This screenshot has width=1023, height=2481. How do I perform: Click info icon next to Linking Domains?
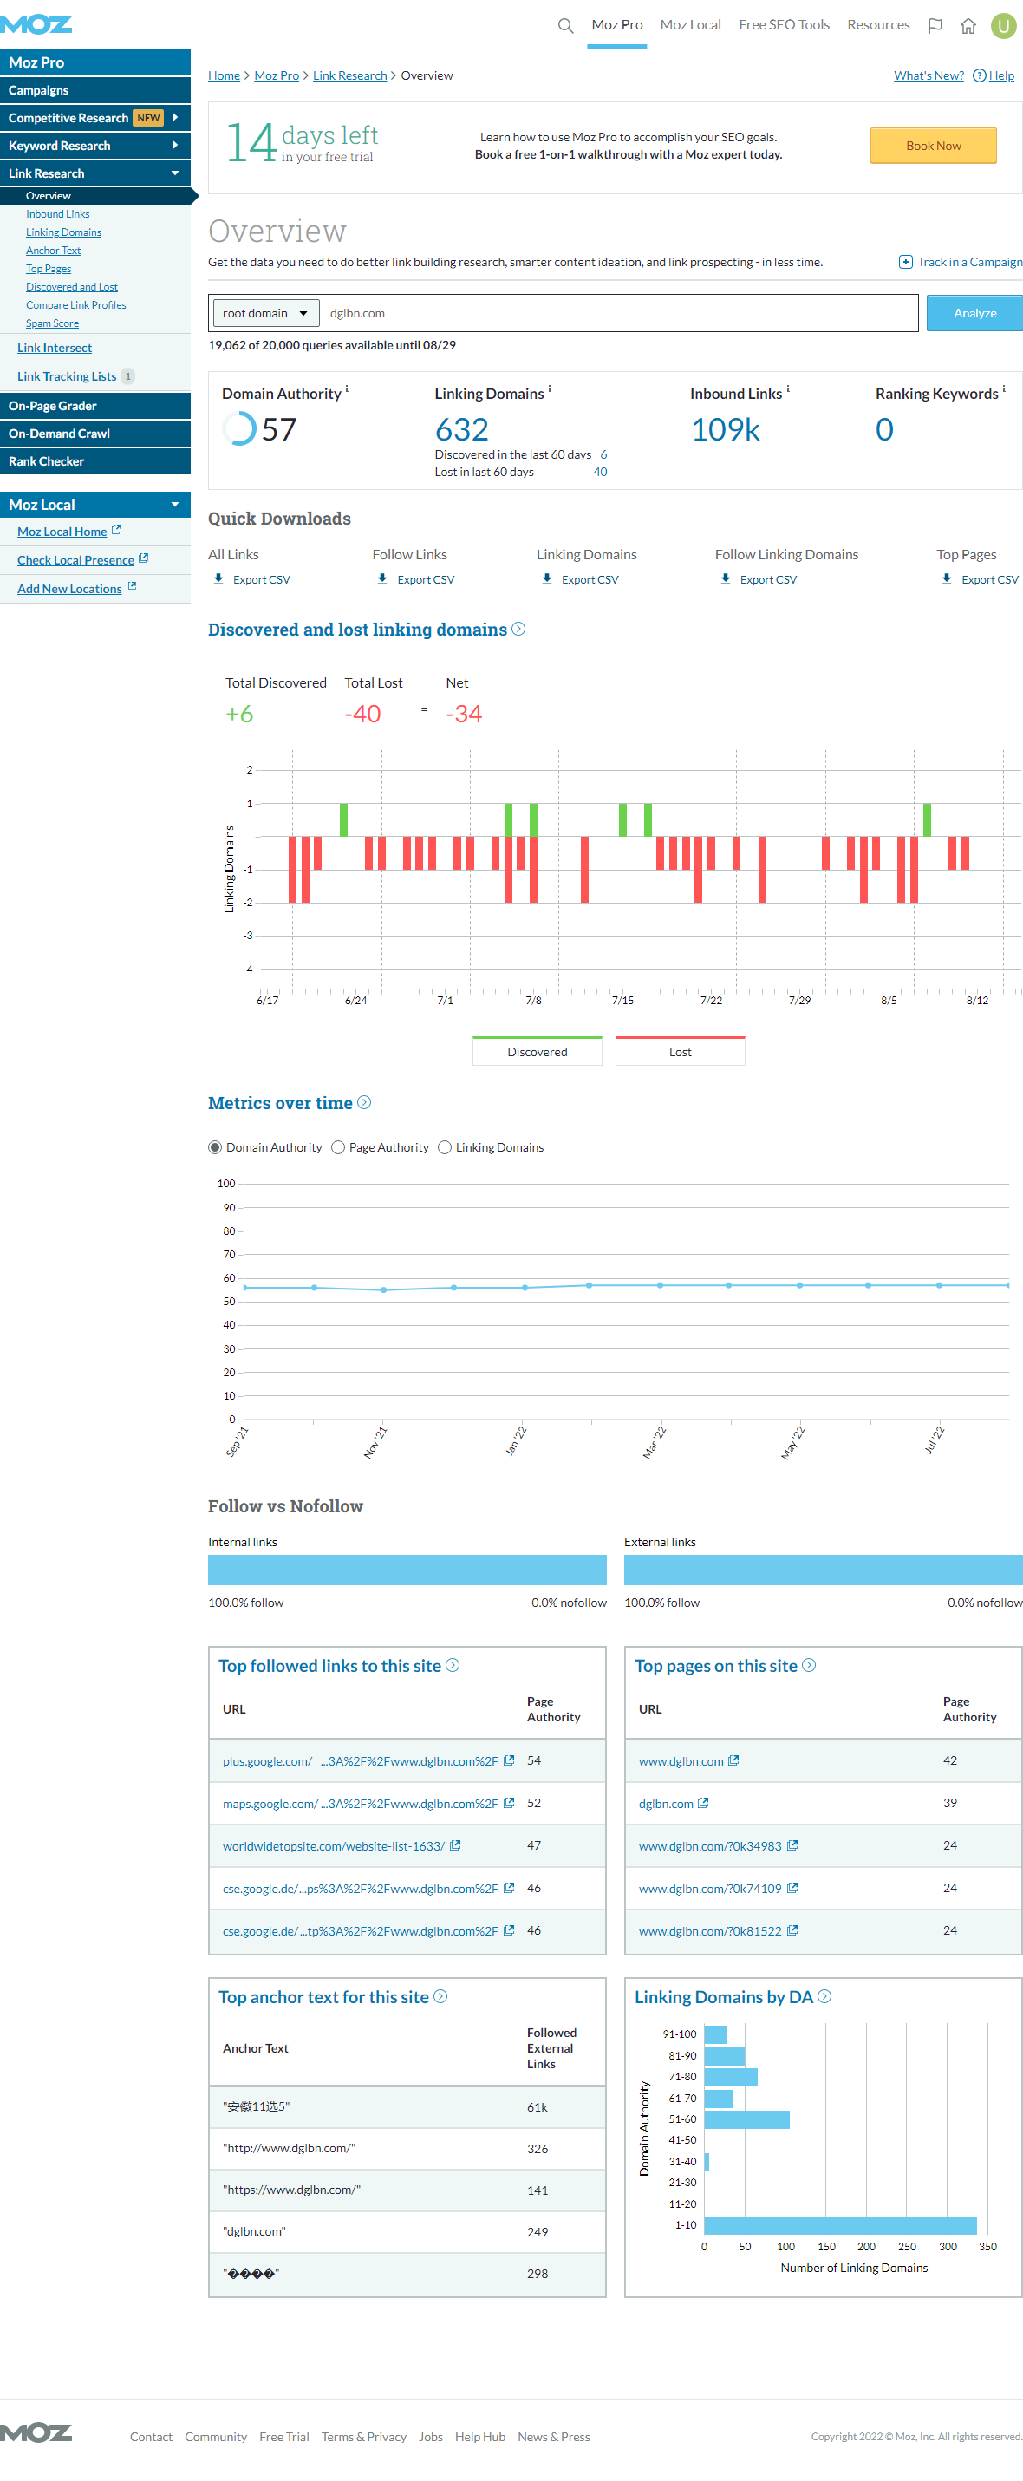coord(549,389)
